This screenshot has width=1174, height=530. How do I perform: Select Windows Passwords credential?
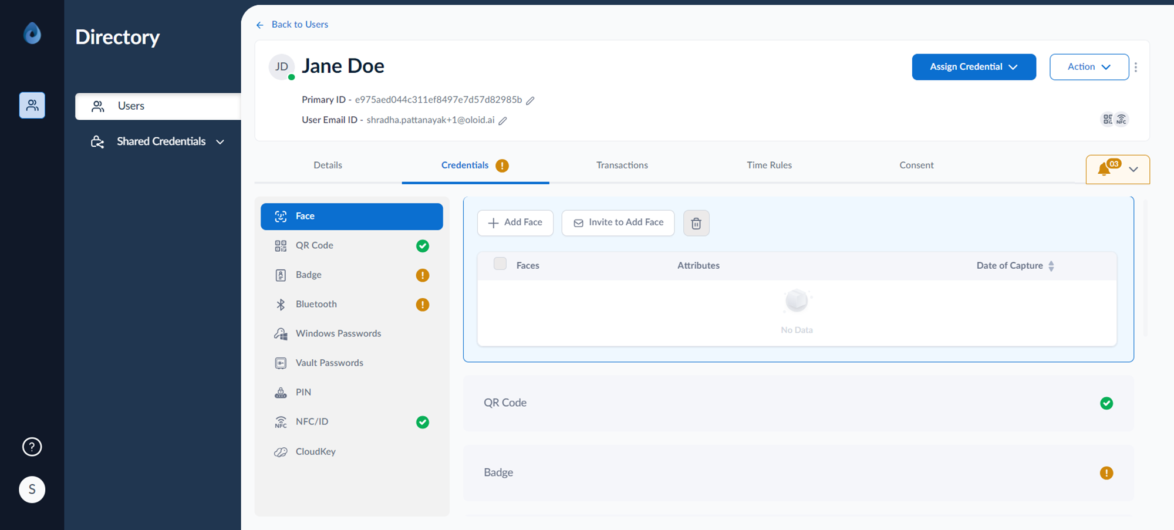click(x=352, y=334)
